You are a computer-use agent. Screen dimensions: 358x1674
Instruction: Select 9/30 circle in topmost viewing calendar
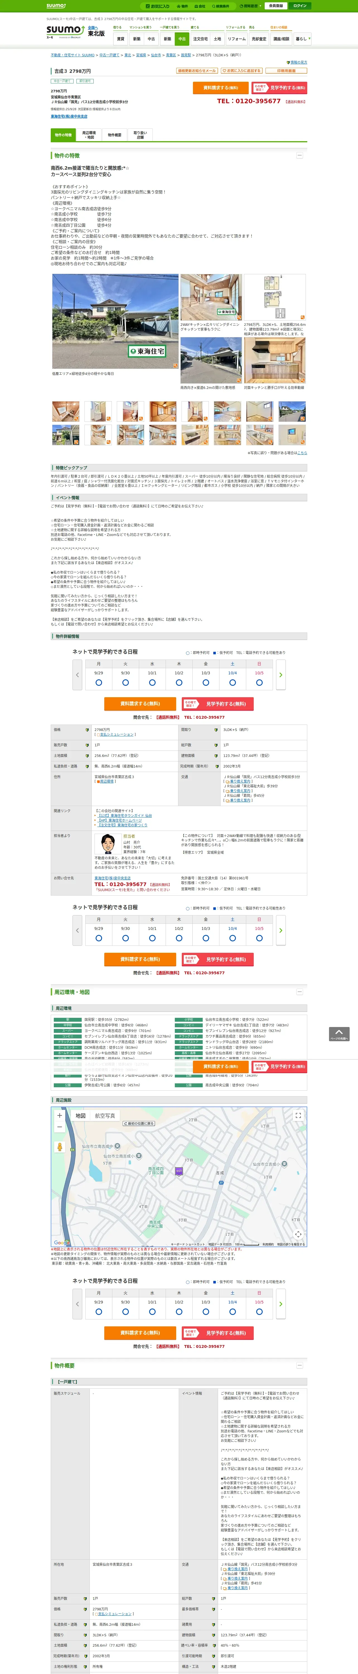click(x=125, y=682)
